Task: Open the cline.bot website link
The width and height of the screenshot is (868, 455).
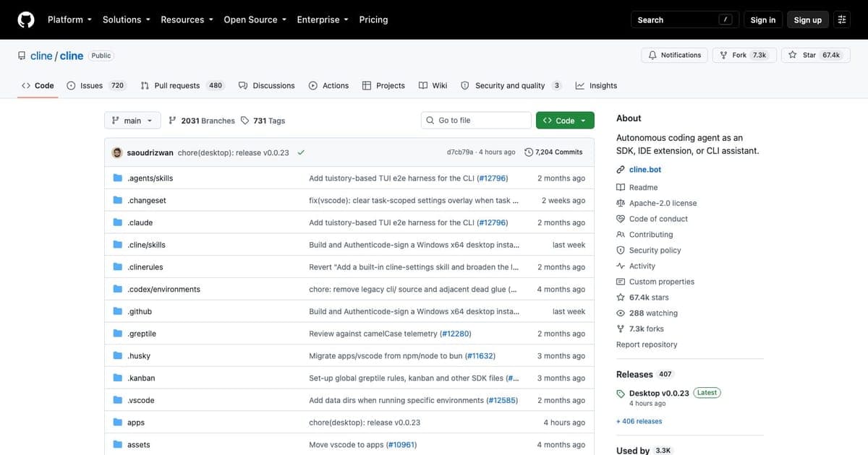Action: (645, 170)
